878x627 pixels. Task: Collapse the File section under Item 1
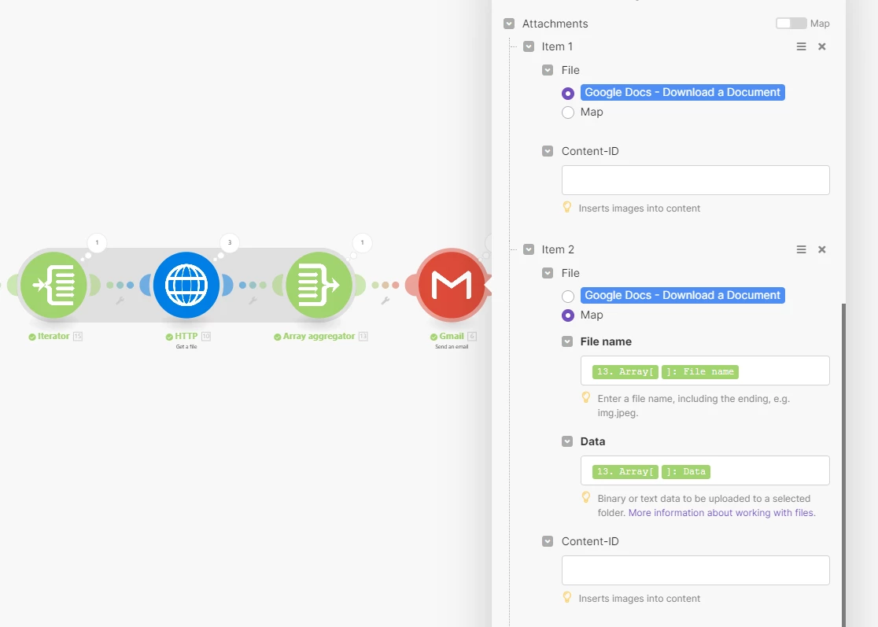coord(548,70)
